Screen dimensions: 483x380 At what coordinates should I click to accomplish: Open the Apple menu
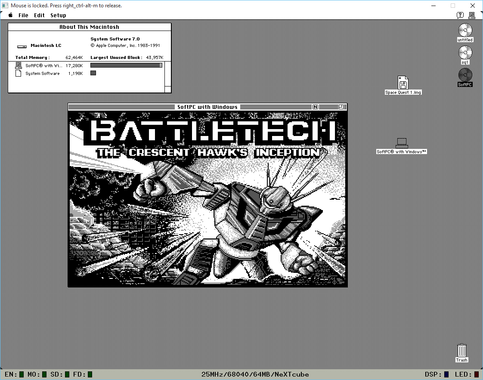click(x=11, y=15)
